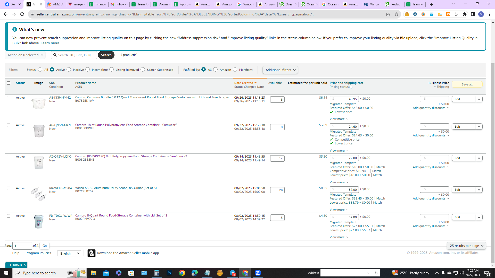
Task: Click the site lock icon in address bar
Action: (32, 14)
